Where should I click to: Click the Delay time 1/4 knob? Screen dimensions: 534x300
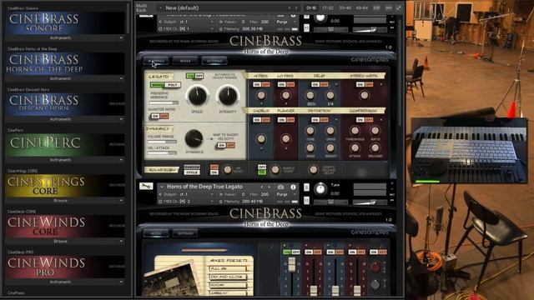[x=330, y=96]
